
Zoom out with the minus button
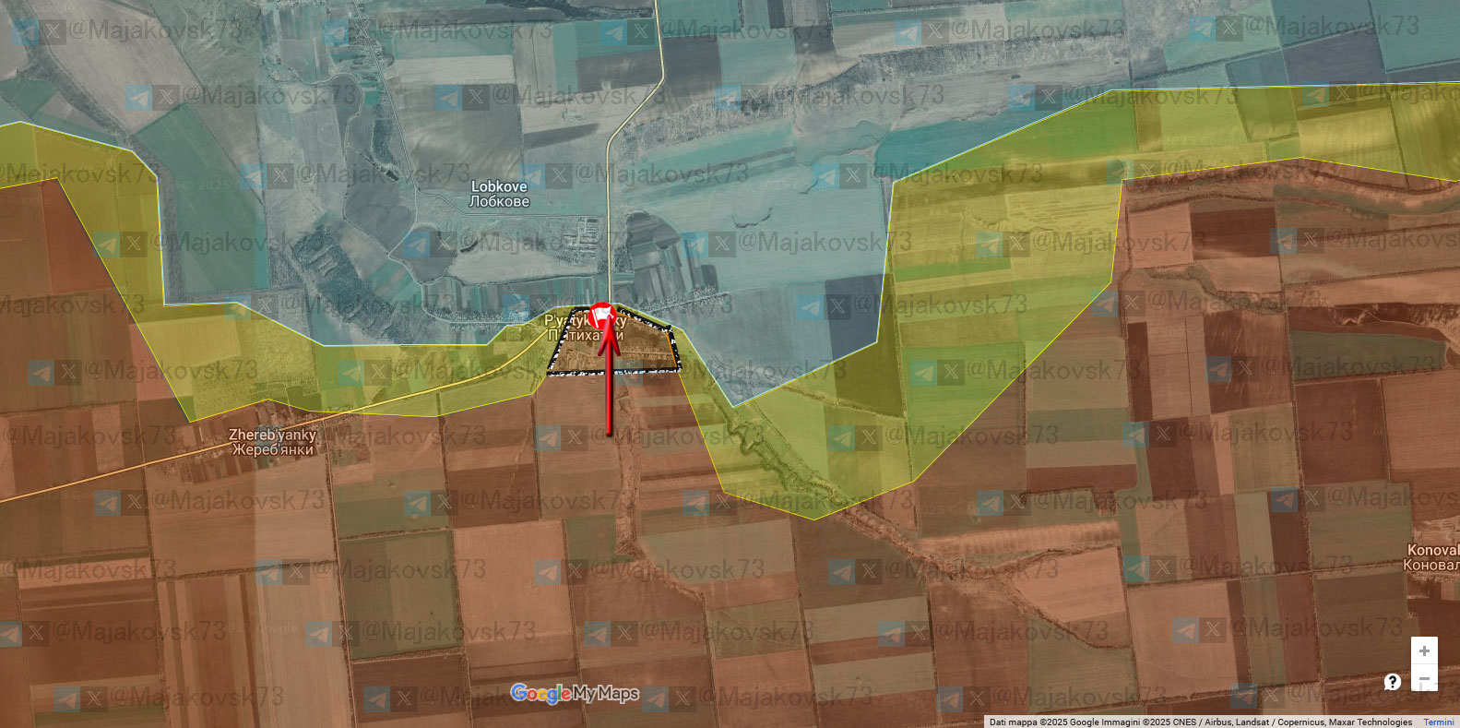pyautogui.click(x=1424, y=679)
